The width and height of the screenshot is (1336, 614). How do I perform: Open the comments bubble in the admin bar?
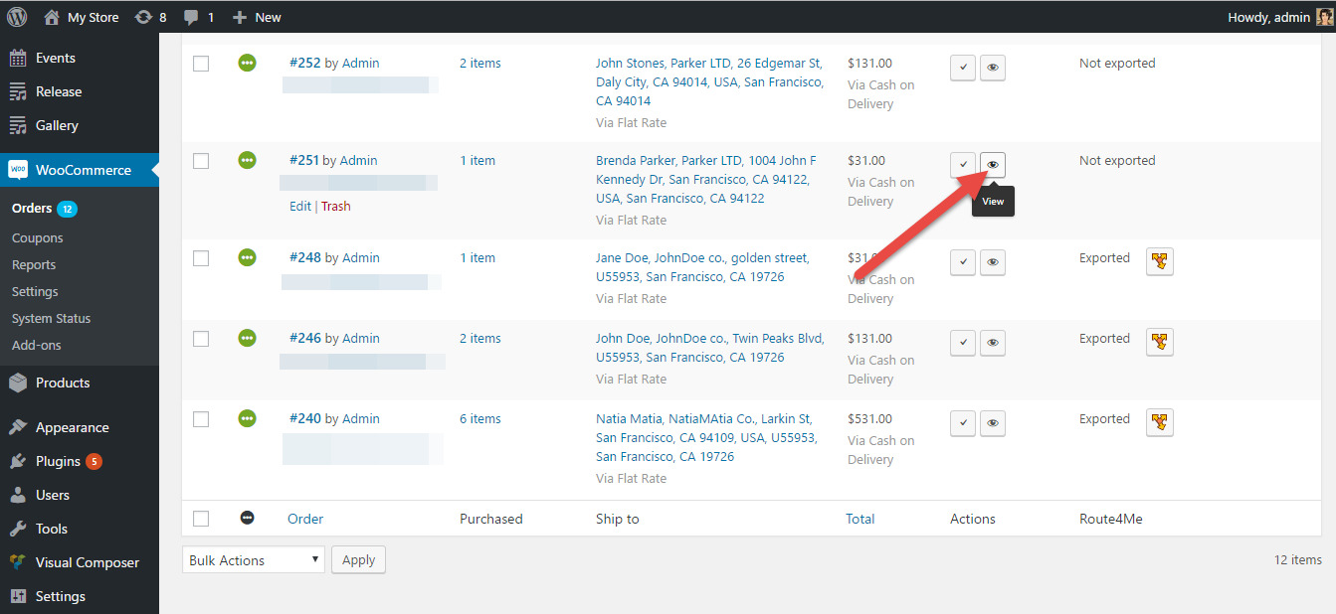198,17
